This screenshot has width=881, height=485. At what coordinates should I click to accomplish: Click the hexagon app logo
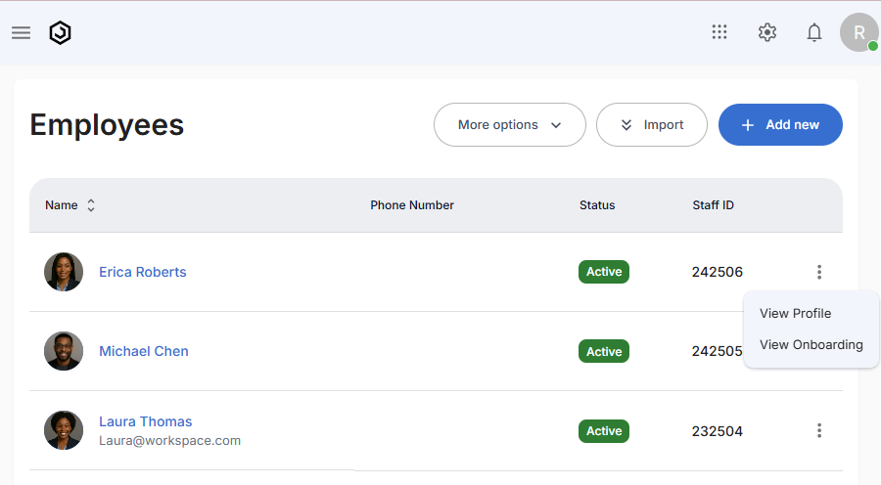click(x=61, y=32)
